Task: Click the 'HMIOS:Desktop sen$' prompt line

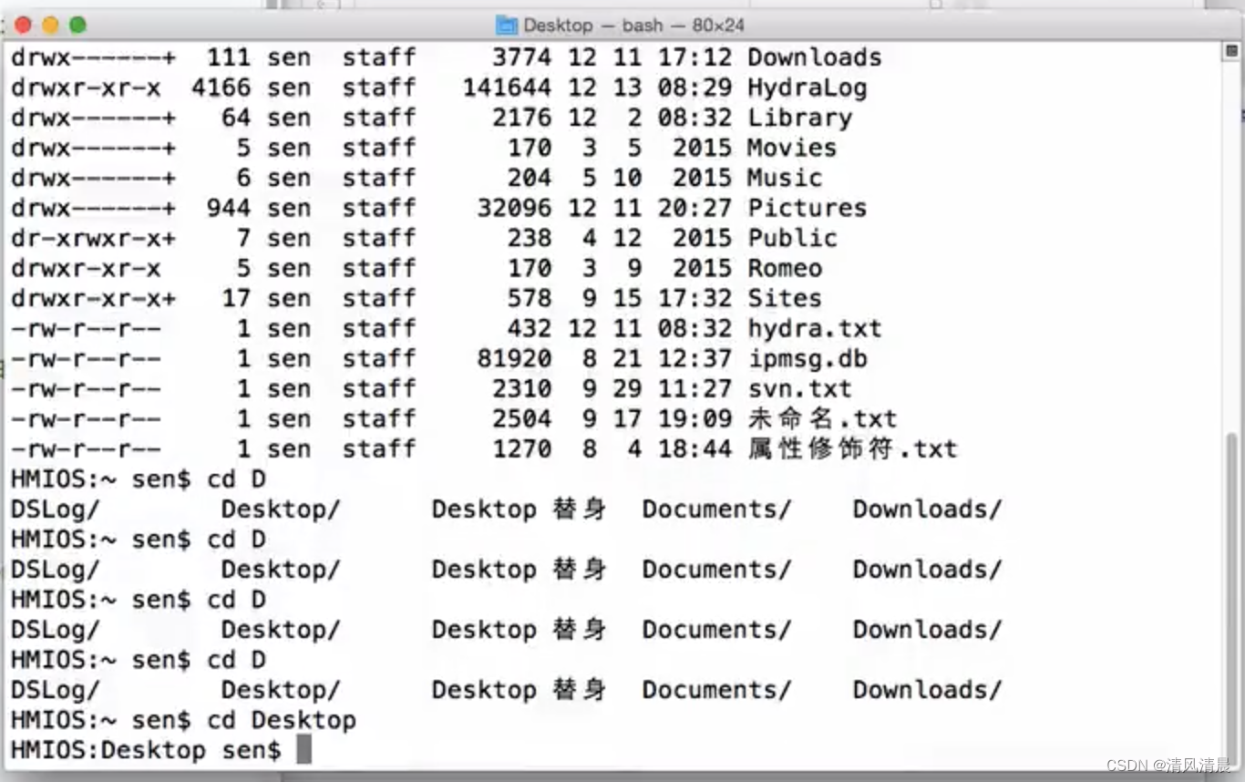Action: (x=146, y=750)
